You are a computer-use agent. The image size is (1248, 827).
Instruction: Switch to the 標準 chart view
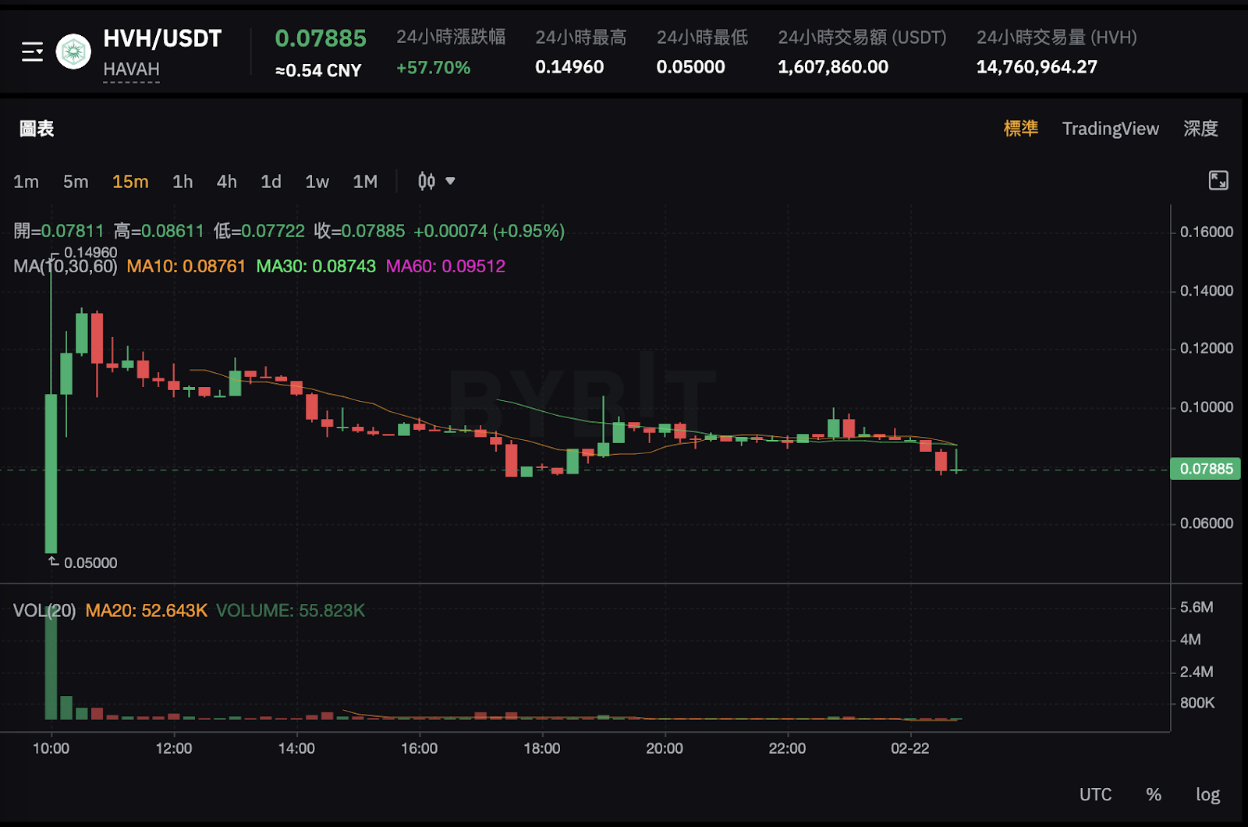coord(1020,129)
